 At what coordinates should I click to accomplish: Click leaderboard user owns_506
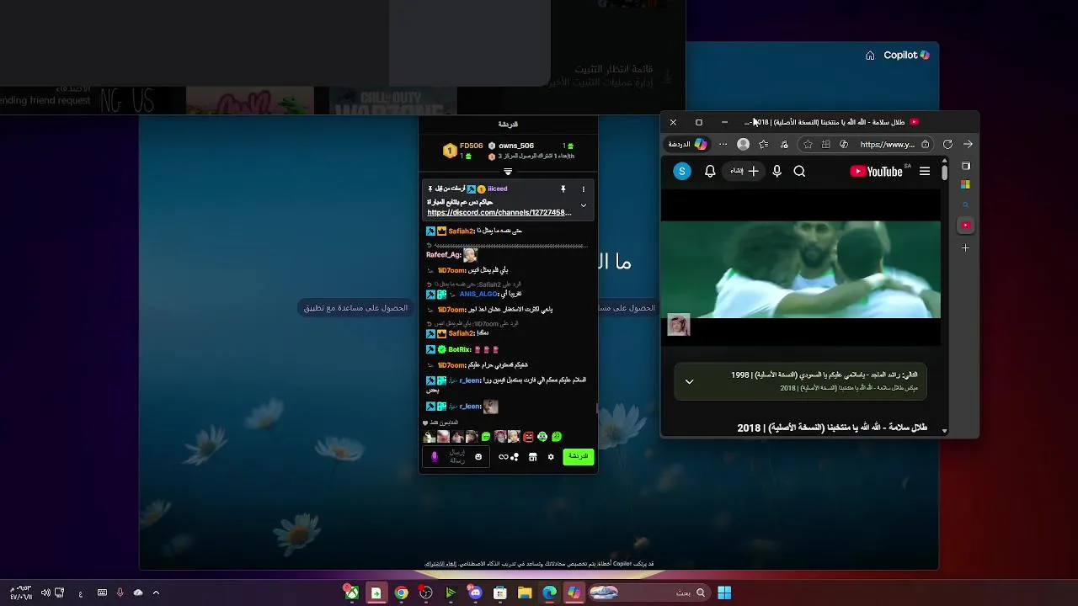pyautogui.click(x=516, y=146)
